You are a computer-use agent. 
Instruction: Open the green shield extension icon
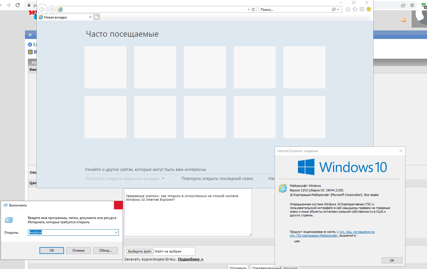pyautogui.click(x=424, y=5)
